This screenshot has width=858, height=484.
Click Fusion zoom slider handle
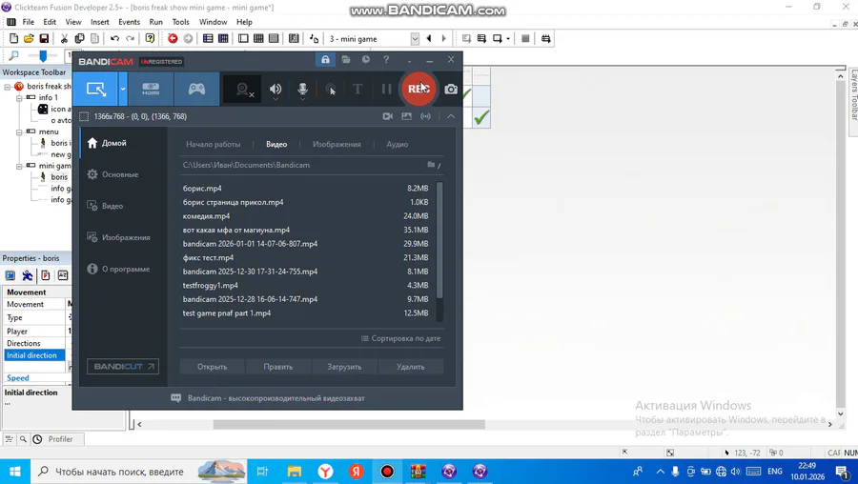[x=43, y=55]
